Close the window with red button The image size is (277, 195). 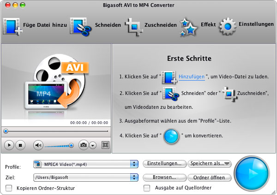pyautogui.click(x=8, y=5)
